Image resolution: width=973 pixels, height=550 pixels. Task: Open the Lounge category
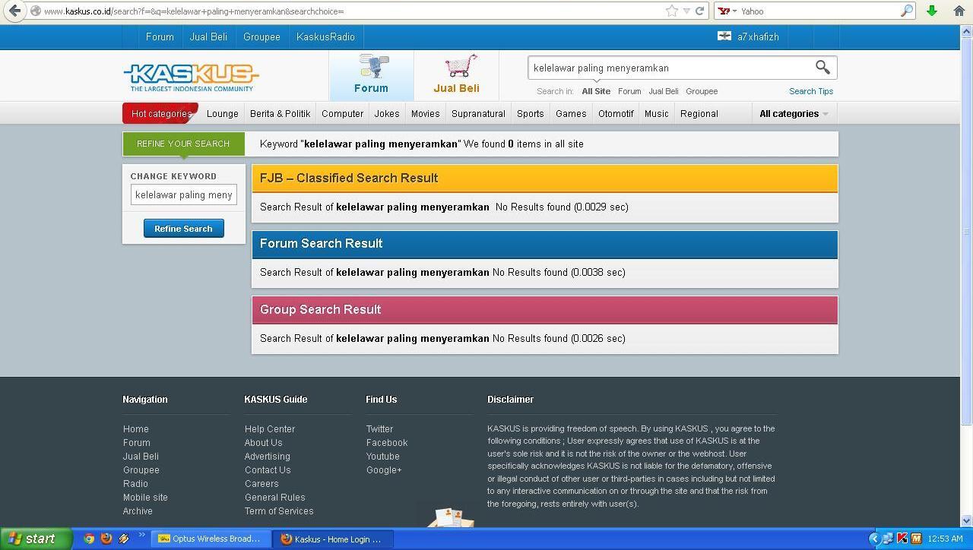tap(223, 113)
